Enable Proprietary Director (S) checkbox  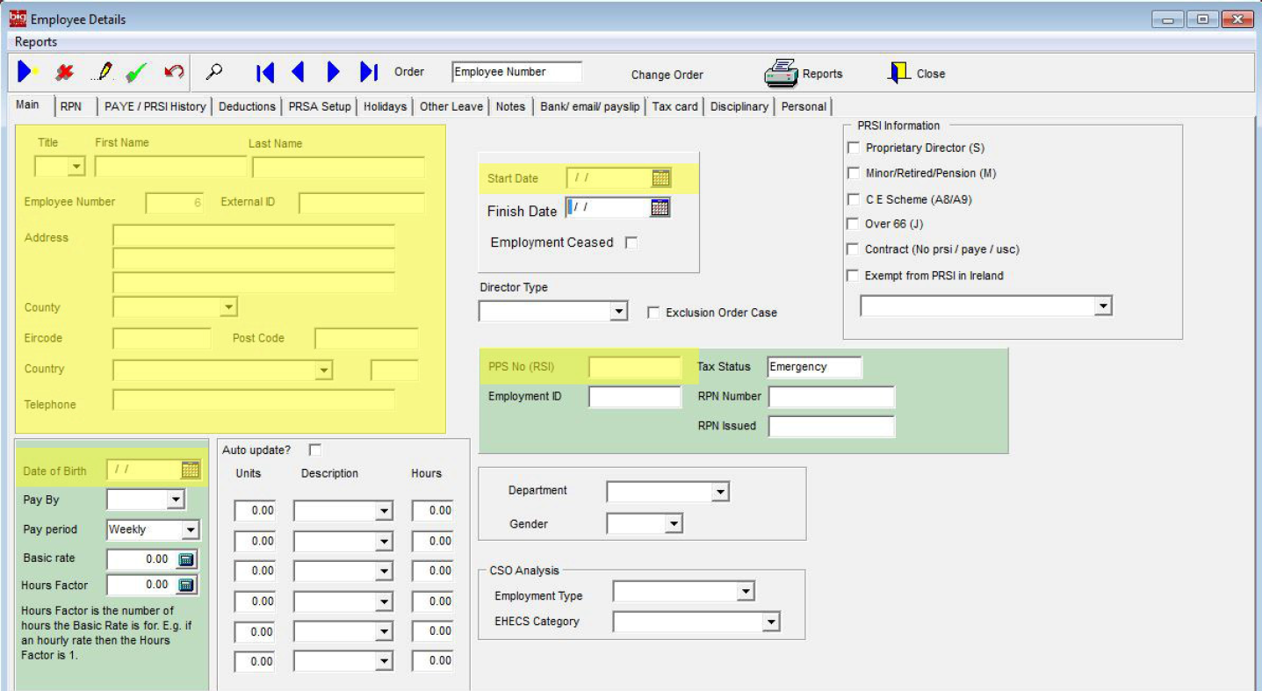(x=853, y=148)
